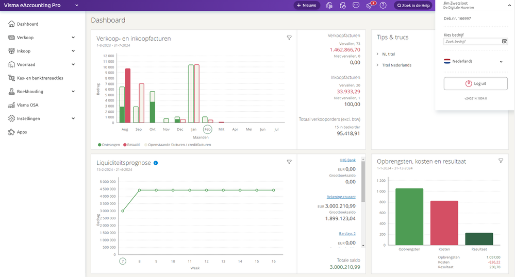The width and height of the screenshot is (515, 277).
Task: Open Kas- en banktransacties menu item
Action: click(x=40, y=78)
